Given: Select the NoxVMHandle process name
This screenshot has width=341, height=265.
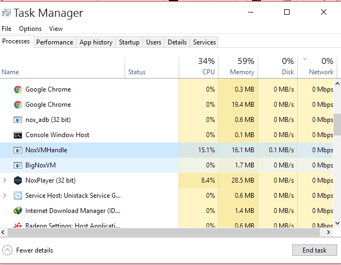Looking at the screenshot, I should [x=47, y=150].
